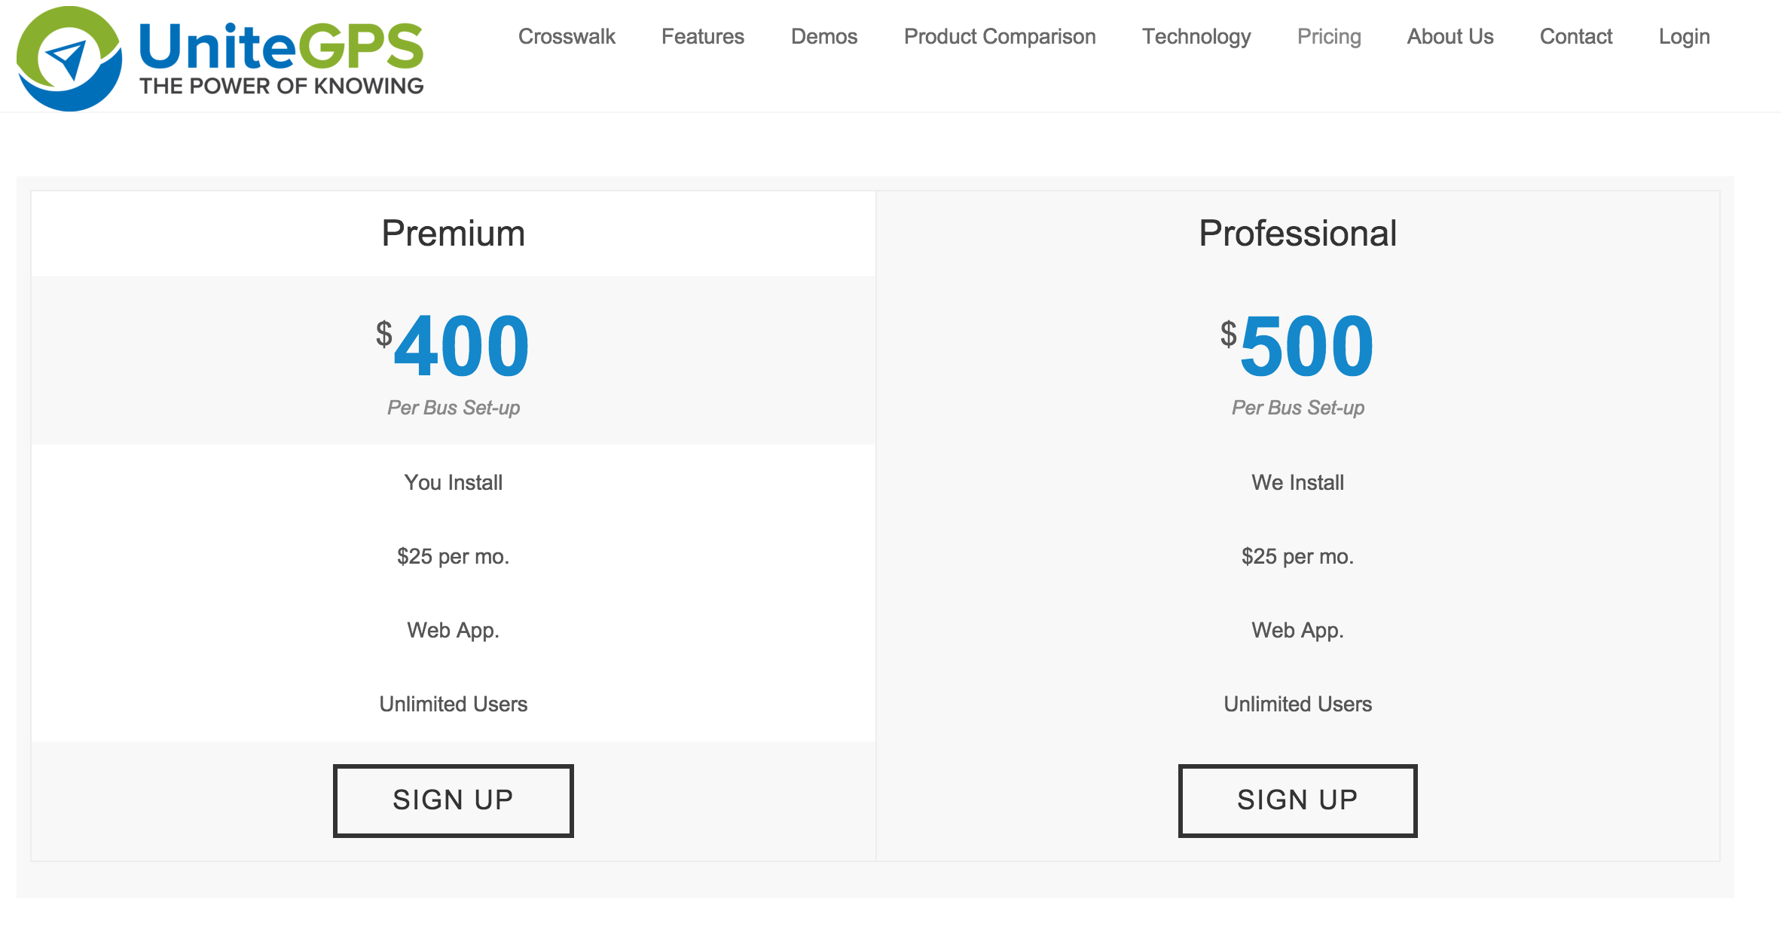The image size is (1781, 945).
Task: Open the Technology page
Action: [x=1196, y=36]
